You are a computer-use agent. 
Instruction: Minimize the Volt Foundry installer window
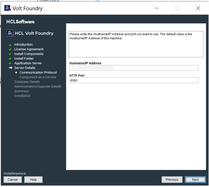point(157,8)
